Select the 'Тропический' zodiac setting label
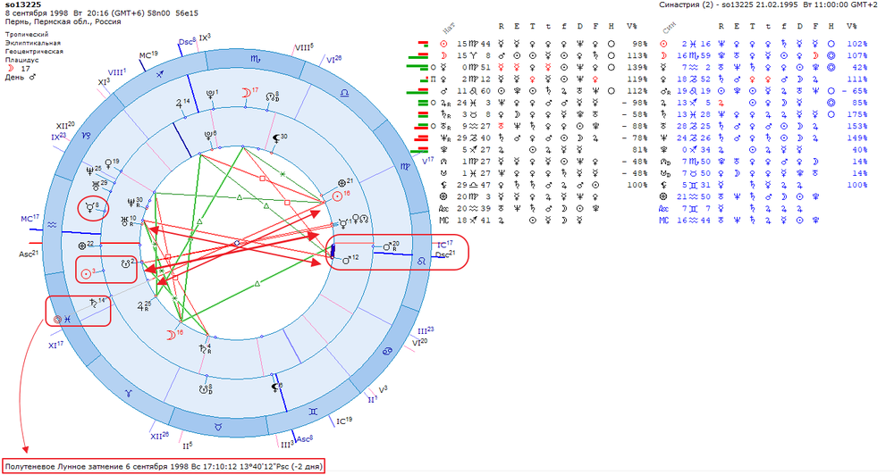 point(27,34)
